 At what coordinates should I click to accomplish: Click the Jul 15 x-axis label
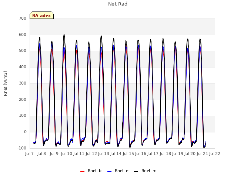128,154
